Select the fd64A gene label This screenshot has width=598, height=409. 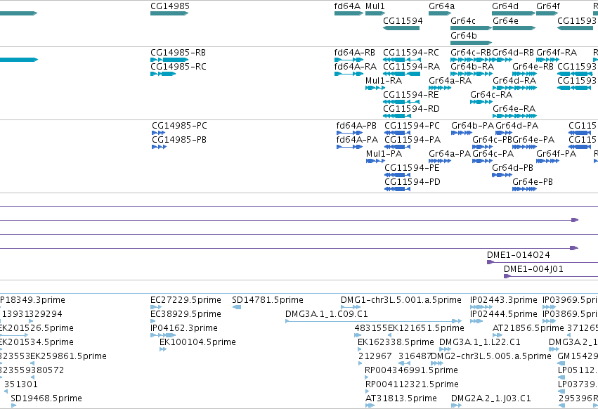point(347,6)
